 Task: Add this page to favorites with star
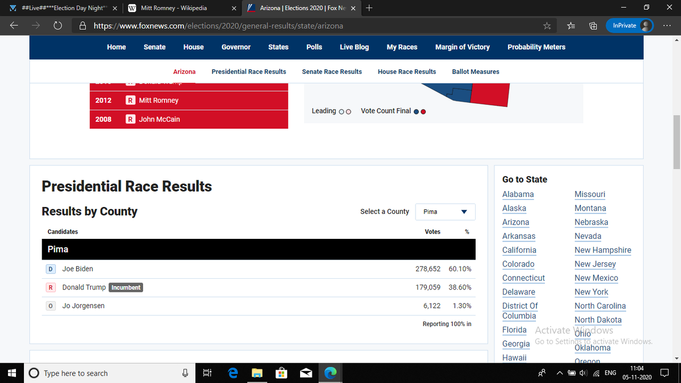pyautogui.click(x=547, y=26)
